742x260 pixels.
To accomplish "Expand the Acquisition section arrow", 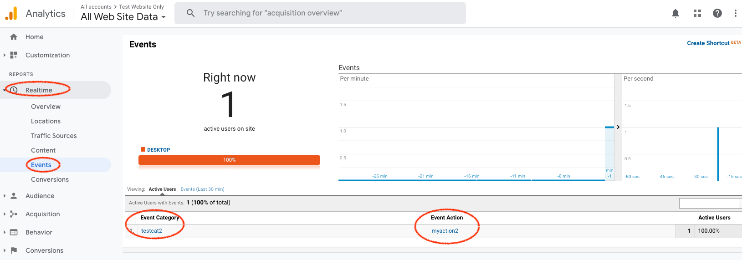I will [x=5, y=214].
